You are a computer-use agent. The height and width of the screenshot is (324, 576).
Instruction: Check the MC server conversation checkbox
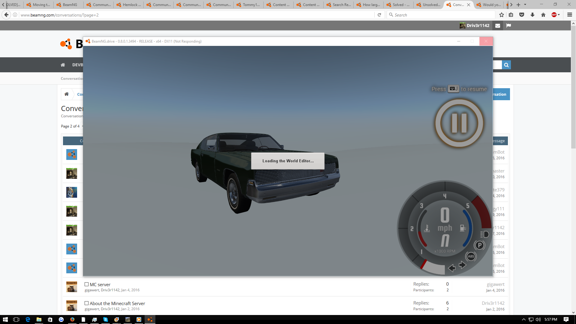pos(86,284)
